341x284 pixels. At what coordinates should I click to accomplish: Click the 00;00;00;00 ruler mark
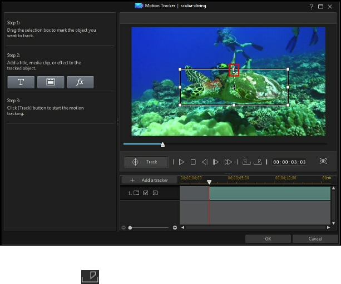(x=191, y=178)
